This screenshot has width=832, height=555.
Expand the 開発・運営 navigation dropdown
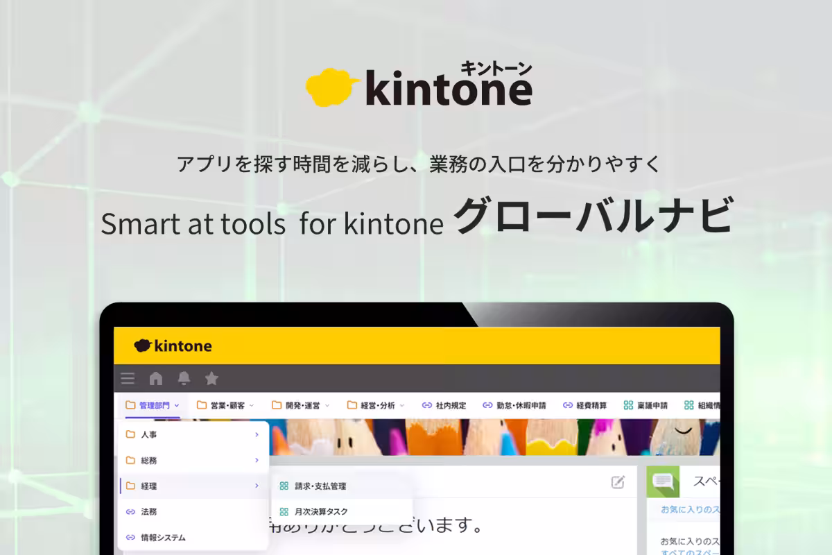click(x=301, y=405)
